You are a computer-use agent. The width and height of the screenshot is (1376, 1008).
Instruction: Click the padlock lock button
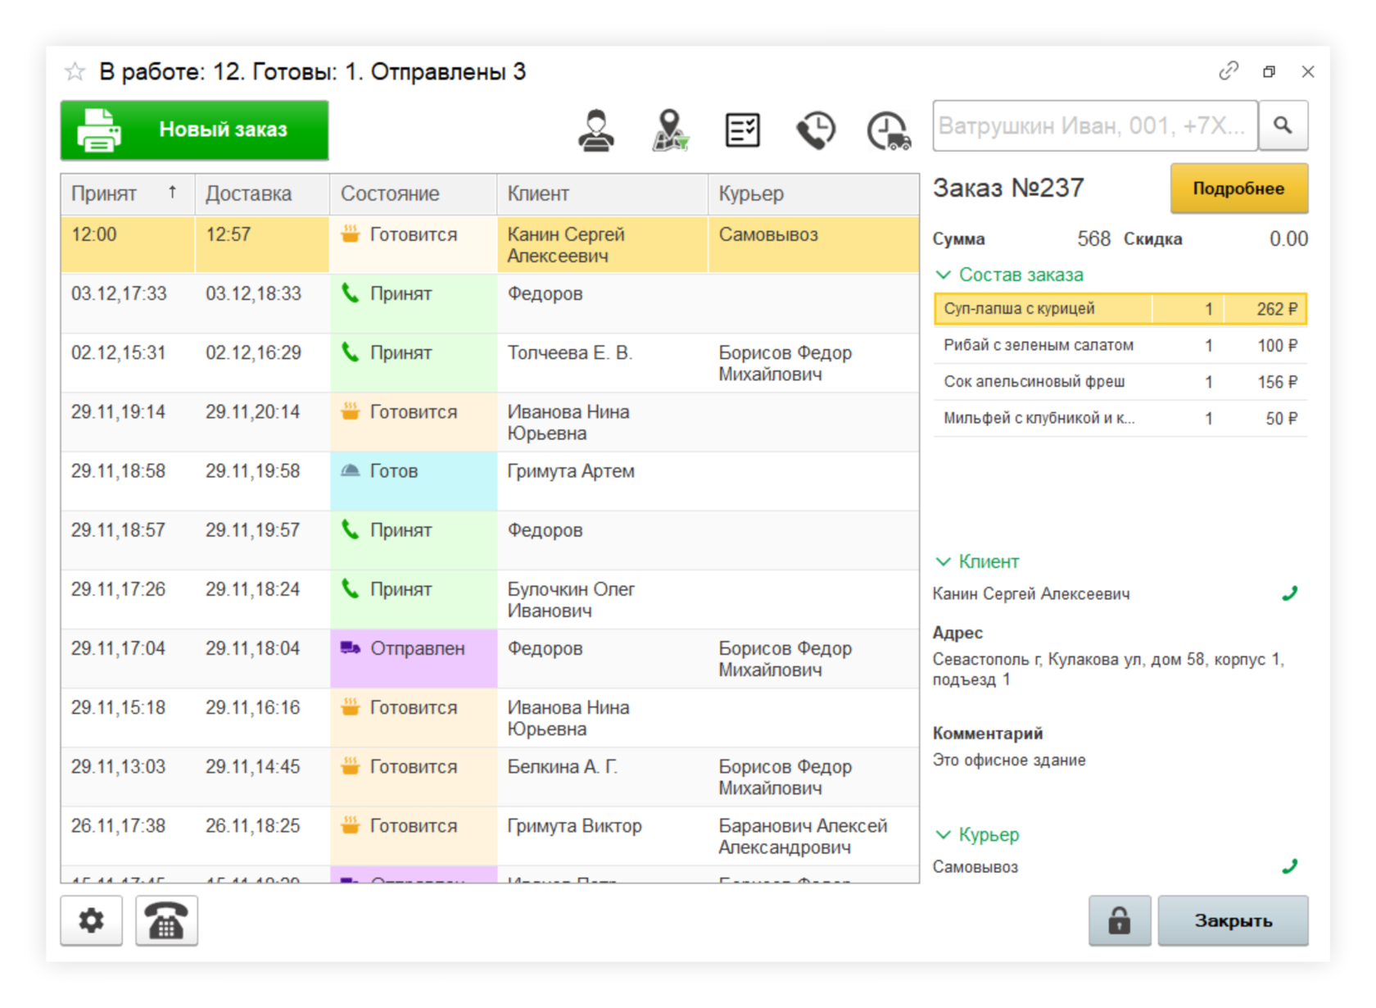[x=1120, y=920]
